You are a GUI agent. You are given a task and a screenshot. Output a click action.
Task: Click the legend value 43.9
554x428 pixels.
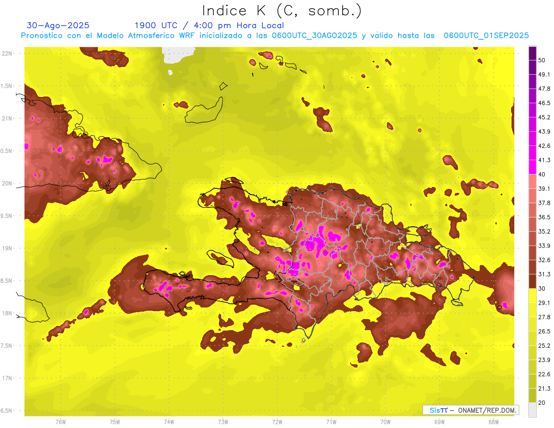(544, 132)
